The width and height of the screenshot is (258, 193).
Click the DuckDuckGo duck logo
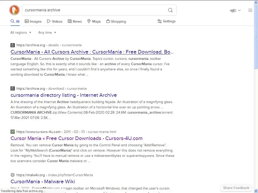tap(14, 10)
